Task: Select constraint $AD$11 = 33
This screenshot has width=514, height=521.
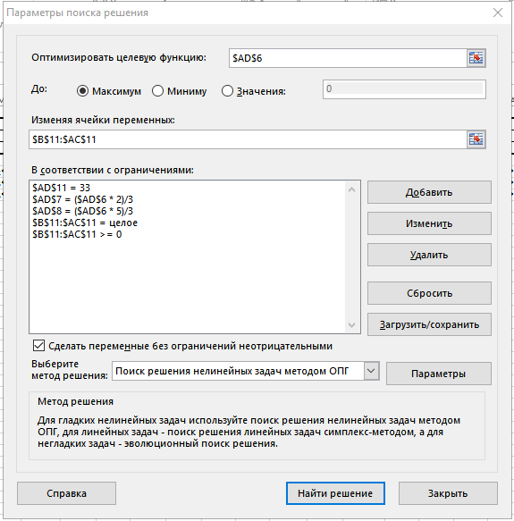Action: point(61,188)
